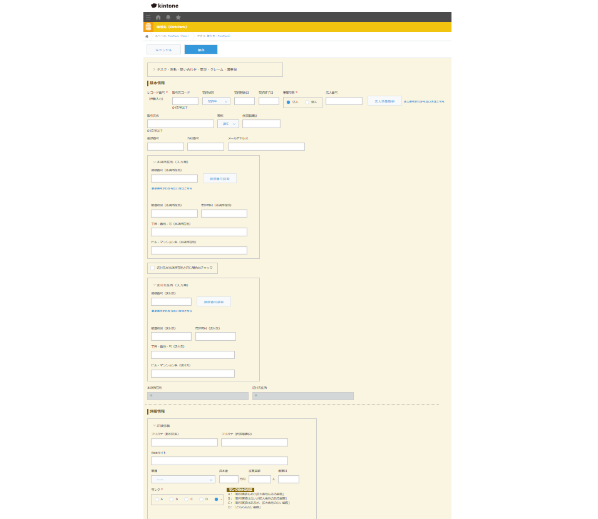The height and width of the screenshot is (519, 598).
Task: Click the kintone logo
Action: (165, 6)
